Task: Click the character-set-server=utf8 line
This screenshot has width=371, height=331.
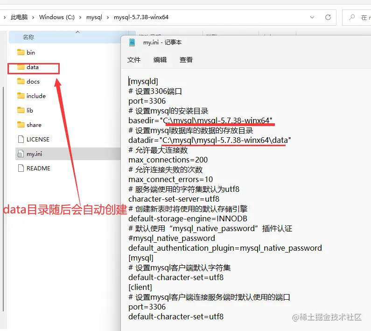Action: pos(174,199)
